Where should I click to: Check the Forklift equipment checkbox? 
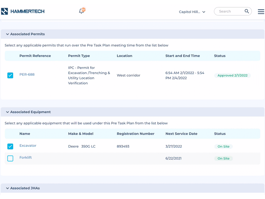point(10,159)
